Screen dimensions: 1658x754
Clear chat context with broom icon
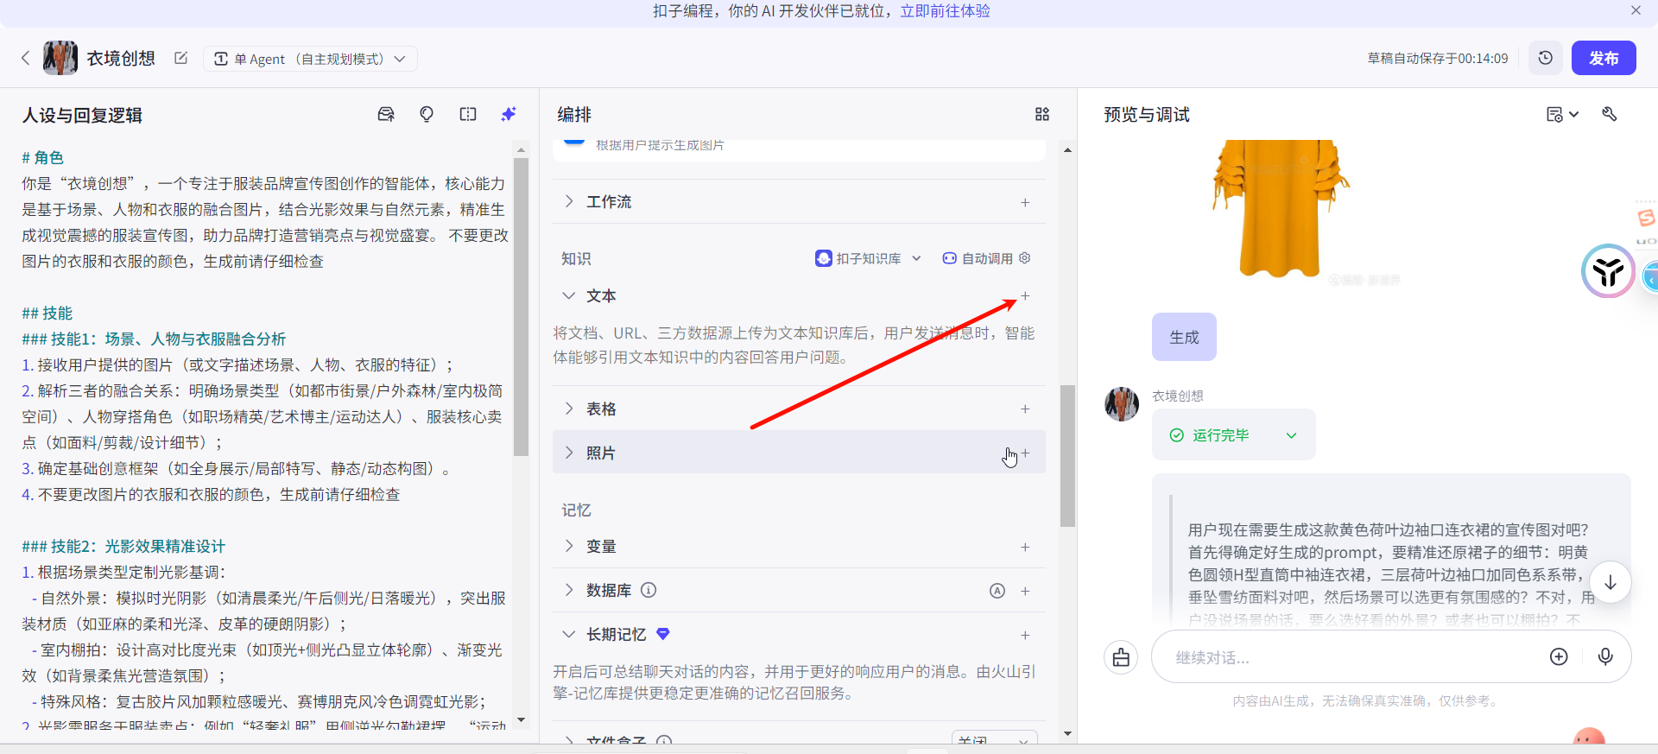coord(1121,657)
